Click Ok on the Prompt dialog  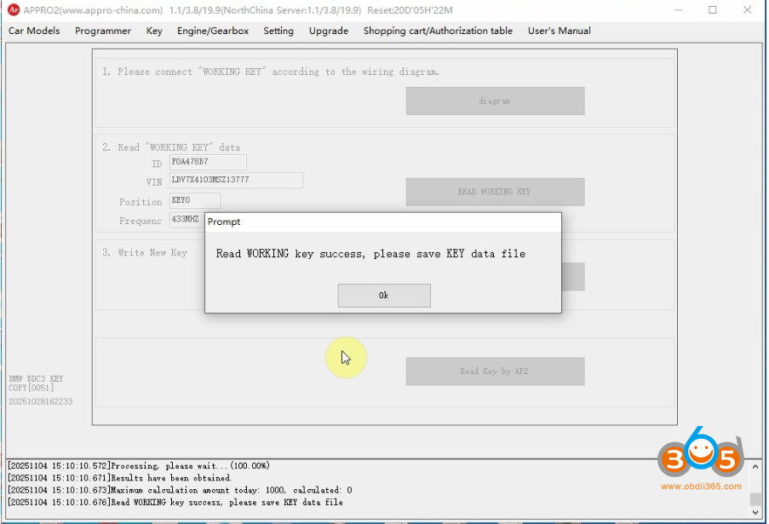coord(383,296)
